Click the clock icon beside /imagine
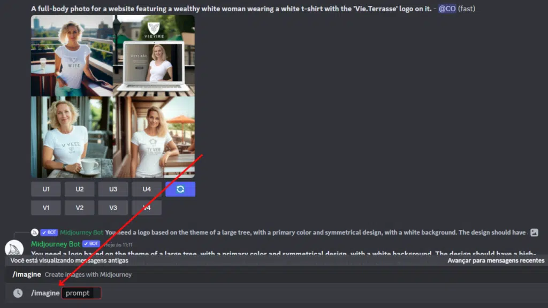The width and height of the screenshot is (548, 308). 18,293
